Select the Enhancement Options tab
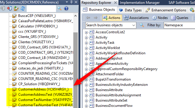Viewport: 195px width, 108px height. tap(166, 10)
